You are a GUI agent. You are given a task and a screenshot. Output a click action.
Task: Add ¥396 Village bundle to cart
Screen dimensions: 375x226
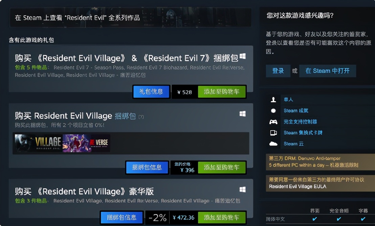(222, 167)
